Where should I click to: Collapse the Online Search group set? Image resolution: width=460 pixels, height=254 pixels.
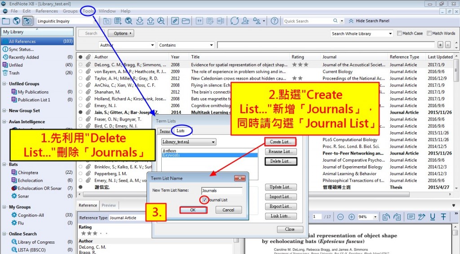4,234
